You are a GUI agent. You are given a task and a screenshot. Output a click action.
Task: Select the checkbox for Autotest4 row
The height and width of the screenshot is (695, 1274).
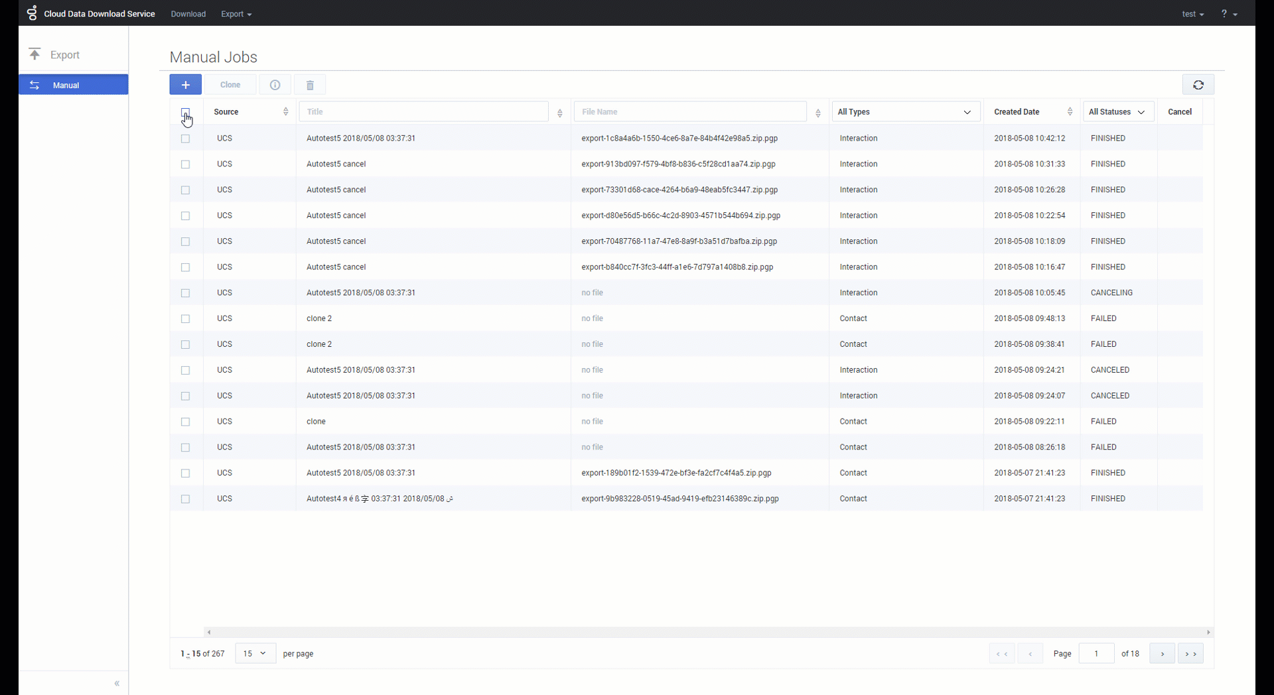[x=186, y=499]
